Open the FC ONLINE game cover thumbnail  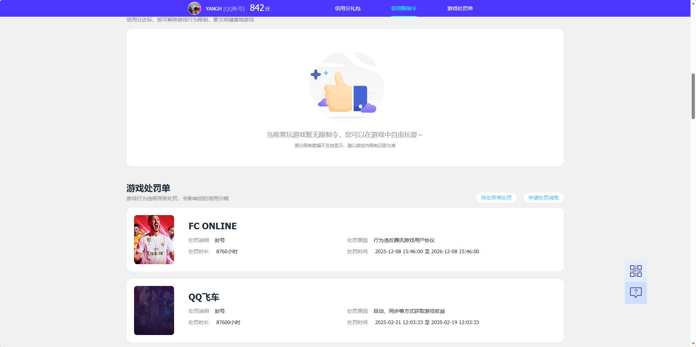click(154, 239)
